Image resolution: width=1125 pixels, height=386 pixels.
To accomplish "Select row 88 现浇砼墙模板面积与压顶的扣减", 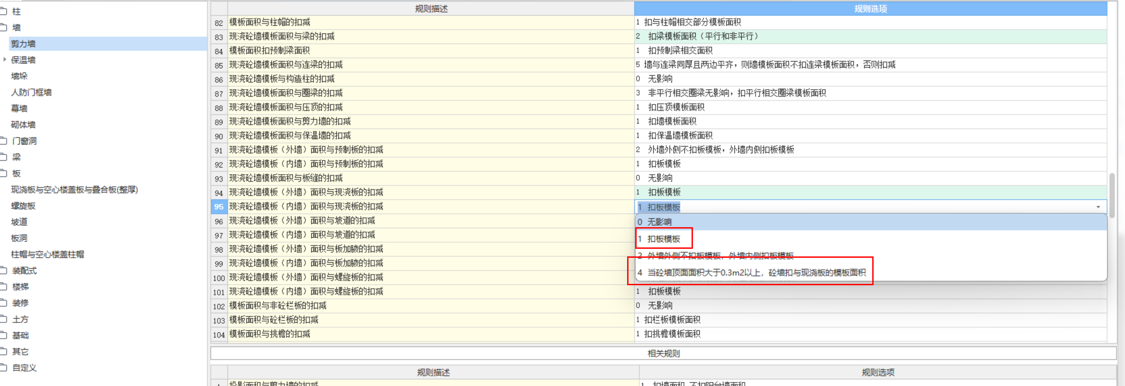I will pos(431,107).
